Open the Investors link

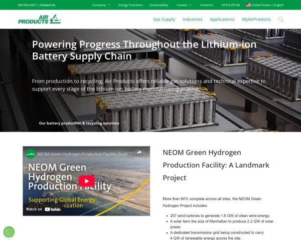(206, 5)
